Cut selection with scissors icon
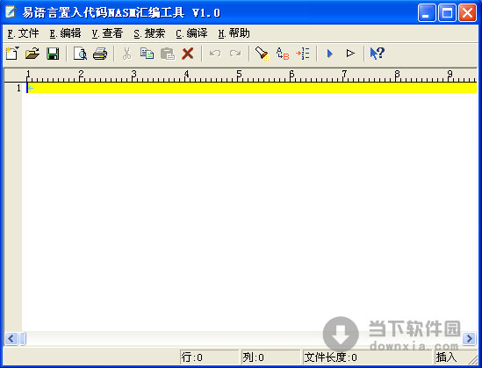 [126, 54]
